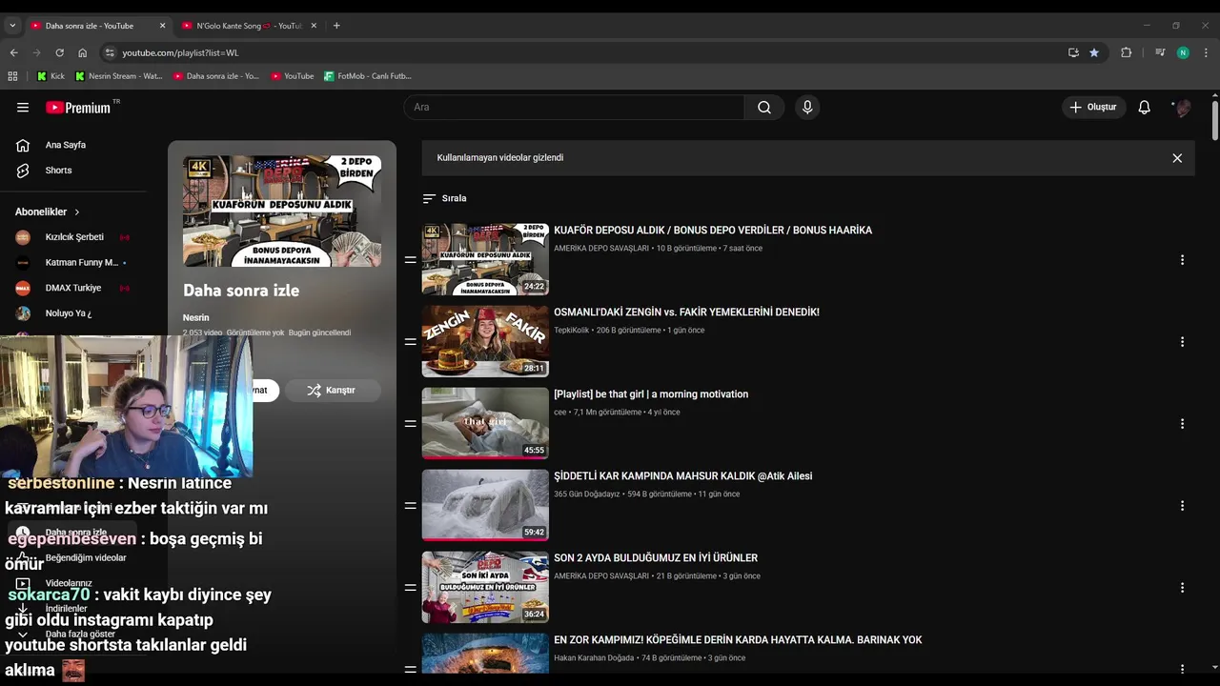
Task: Close the N'Golo Kante Song tab
Action: pyautogui.click(x=315, y=26)
